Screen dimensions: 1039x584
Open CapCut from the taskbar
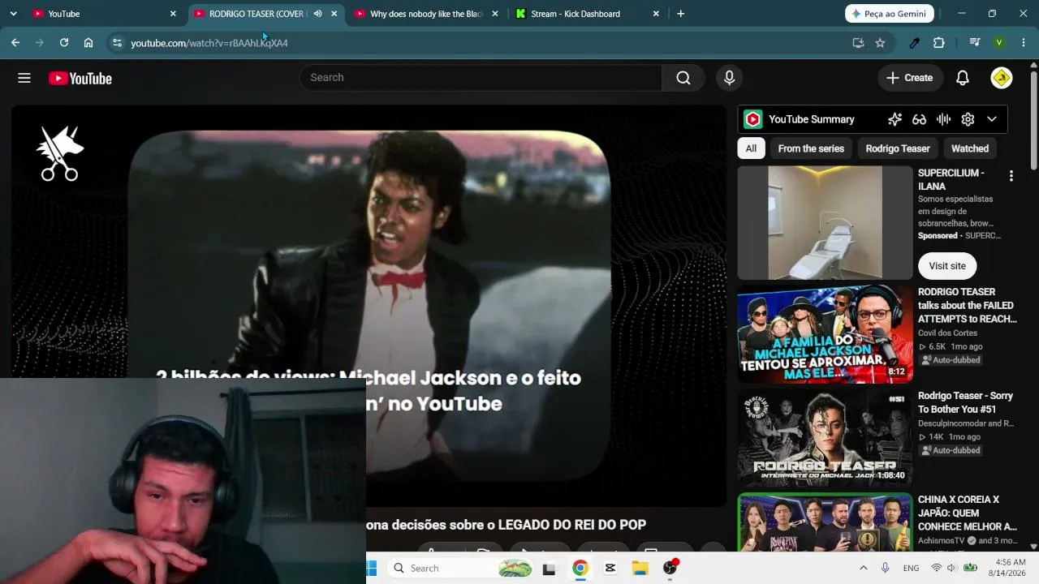[x=610, y=569]
